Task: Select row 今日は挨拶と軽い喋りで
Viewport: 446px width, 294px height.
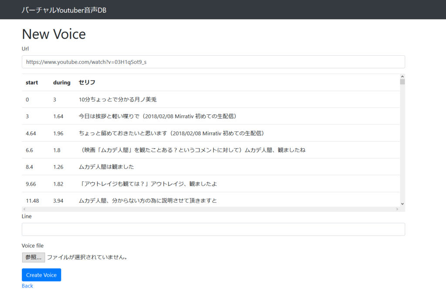Action: (x=211, y=116)
